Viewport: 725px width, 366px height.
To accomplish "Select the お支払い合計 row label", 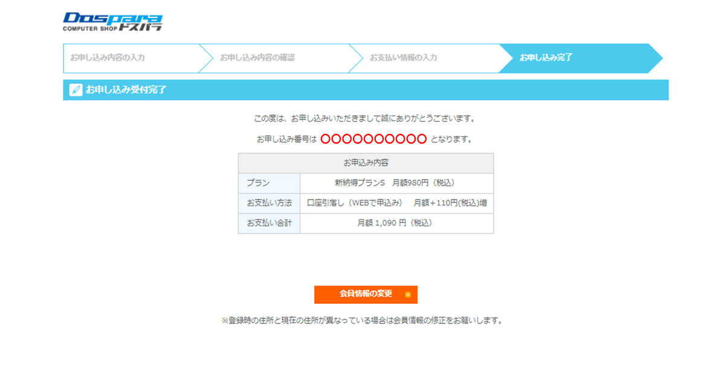I will point(269,223).
